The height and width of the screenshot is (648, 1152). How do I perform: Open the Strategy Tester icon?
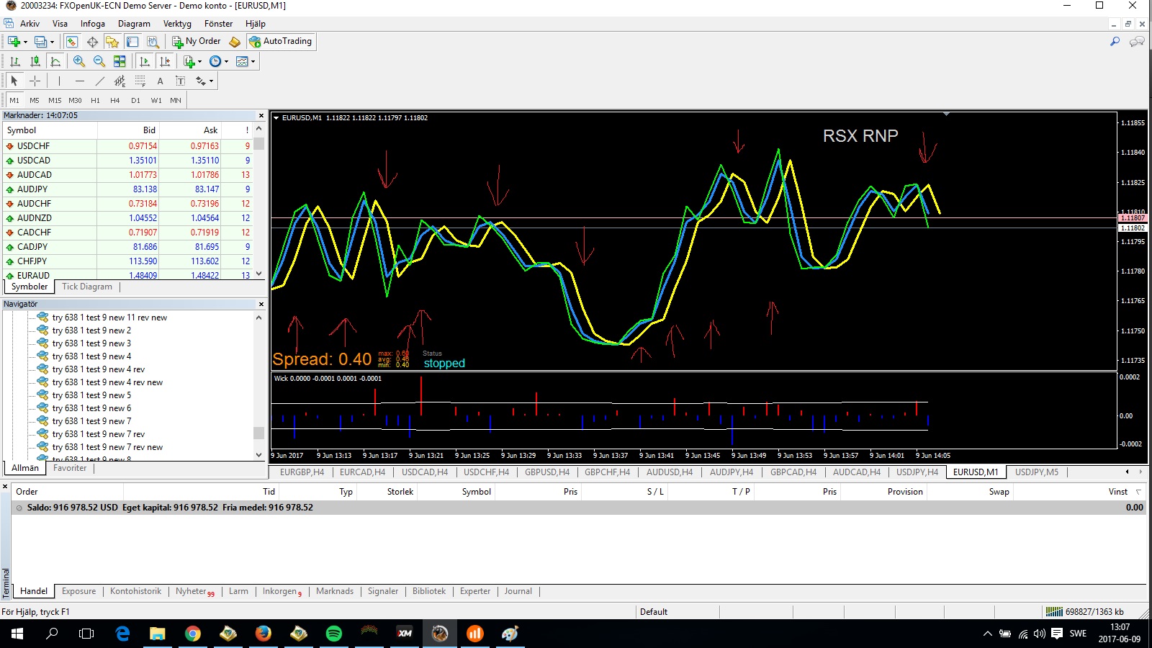click(153, 42)
